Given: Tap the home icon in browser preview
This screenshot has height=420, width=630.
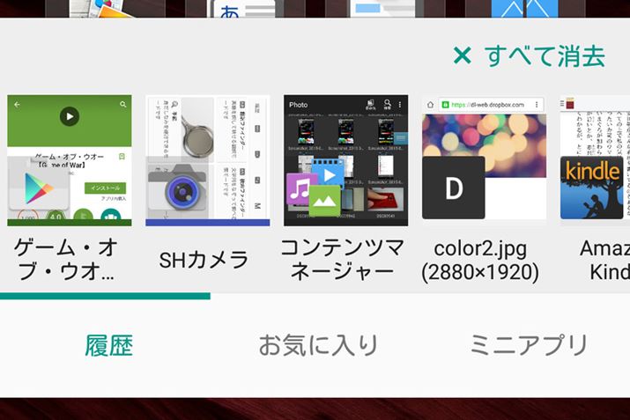Looking at the screenshot, I should 430,105.
